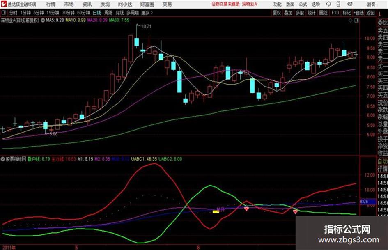This screenshot has width=388, height=250.
Task: Toggle the left sidebar panel icon
Action: [x=3, y=13]
